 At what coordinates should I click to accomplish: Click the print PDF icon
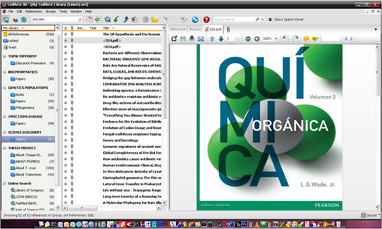(192, 39)
